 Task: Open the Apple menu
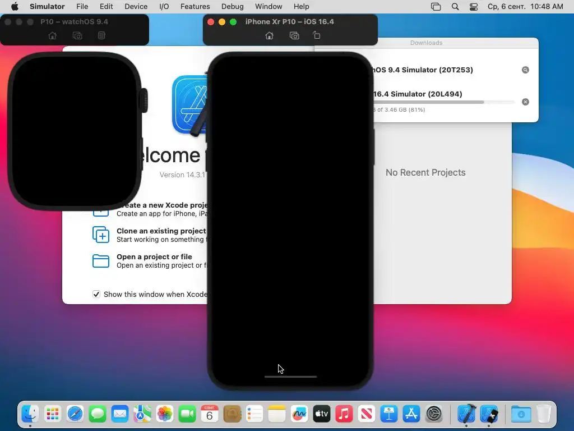point(15,7)
